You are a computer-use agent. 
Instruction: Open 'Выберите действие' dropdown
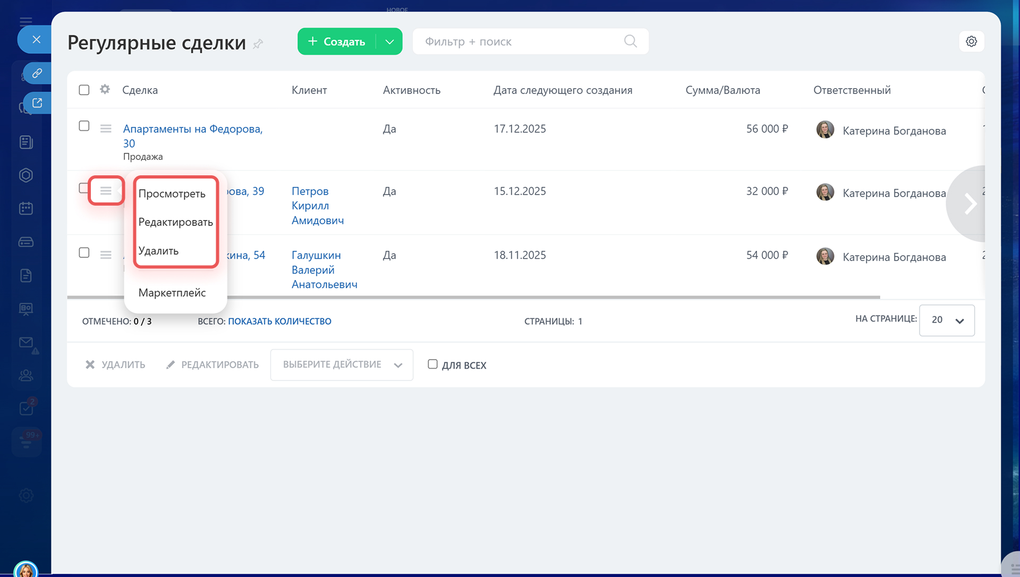point(342,364)
